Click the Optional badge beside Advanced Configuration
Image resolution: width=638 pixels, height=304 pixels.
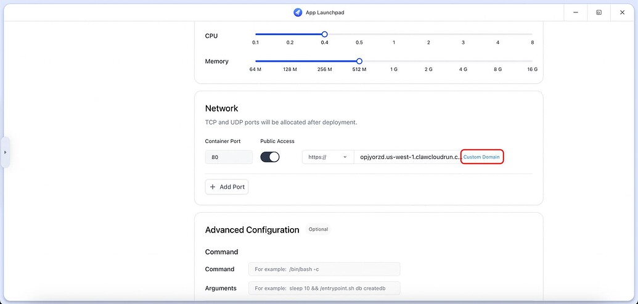tap(318, 229)
